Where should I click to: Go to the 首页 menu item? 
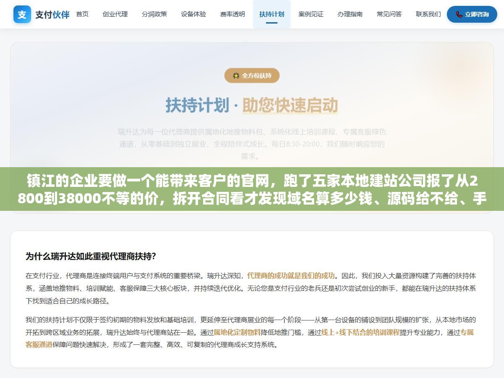[82, 14]
